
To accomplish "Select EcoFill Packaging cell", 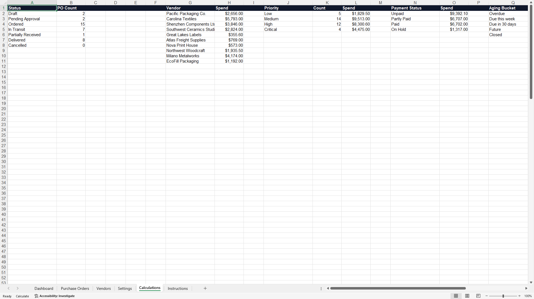I will tap(190, 61).
